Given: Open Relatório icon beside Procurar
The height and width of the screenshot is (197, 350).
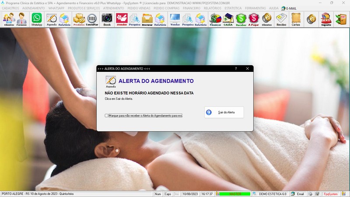Looking at the screenshot, I should pyautogui.click(x=160, y=19).
